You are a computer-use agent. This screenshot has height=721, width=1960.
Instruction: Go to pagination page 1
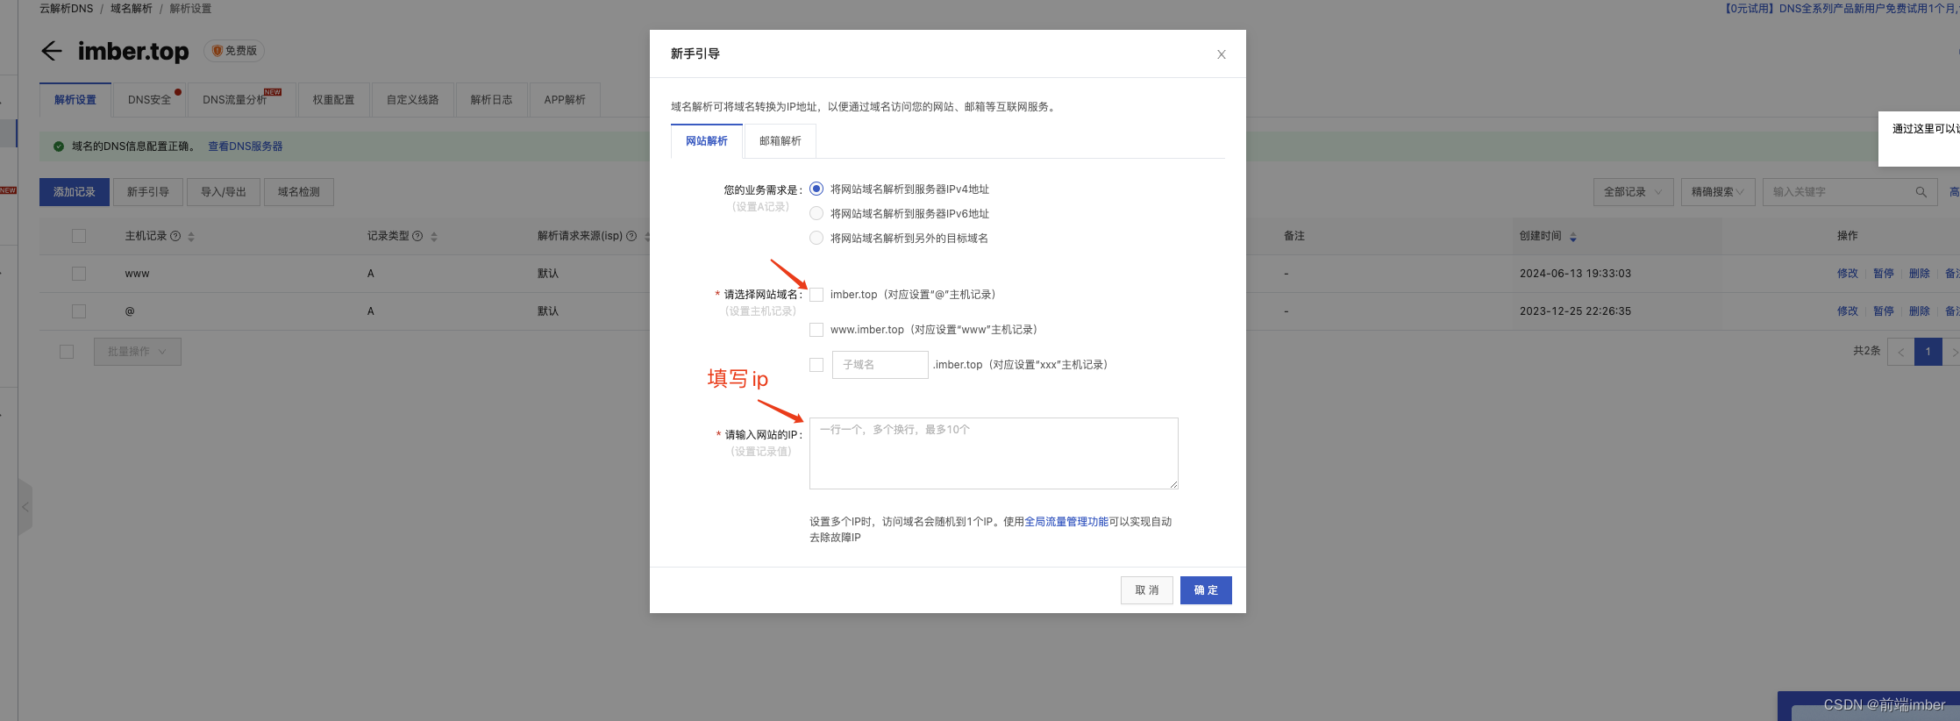click(1928, 352)
